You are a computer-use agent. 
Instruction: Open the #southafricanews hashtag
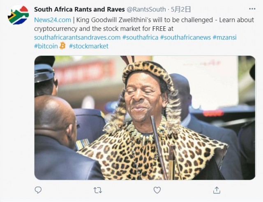pyautogui.click(x=185, y=37)
